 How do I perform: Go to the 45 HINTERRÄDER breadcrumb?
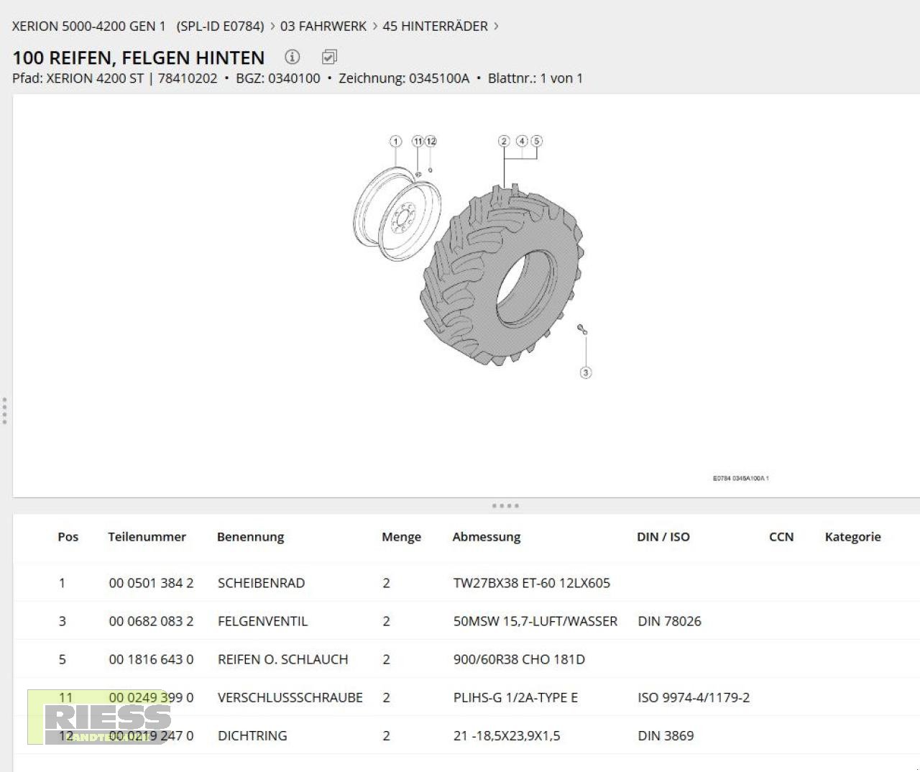click(435, 26)
